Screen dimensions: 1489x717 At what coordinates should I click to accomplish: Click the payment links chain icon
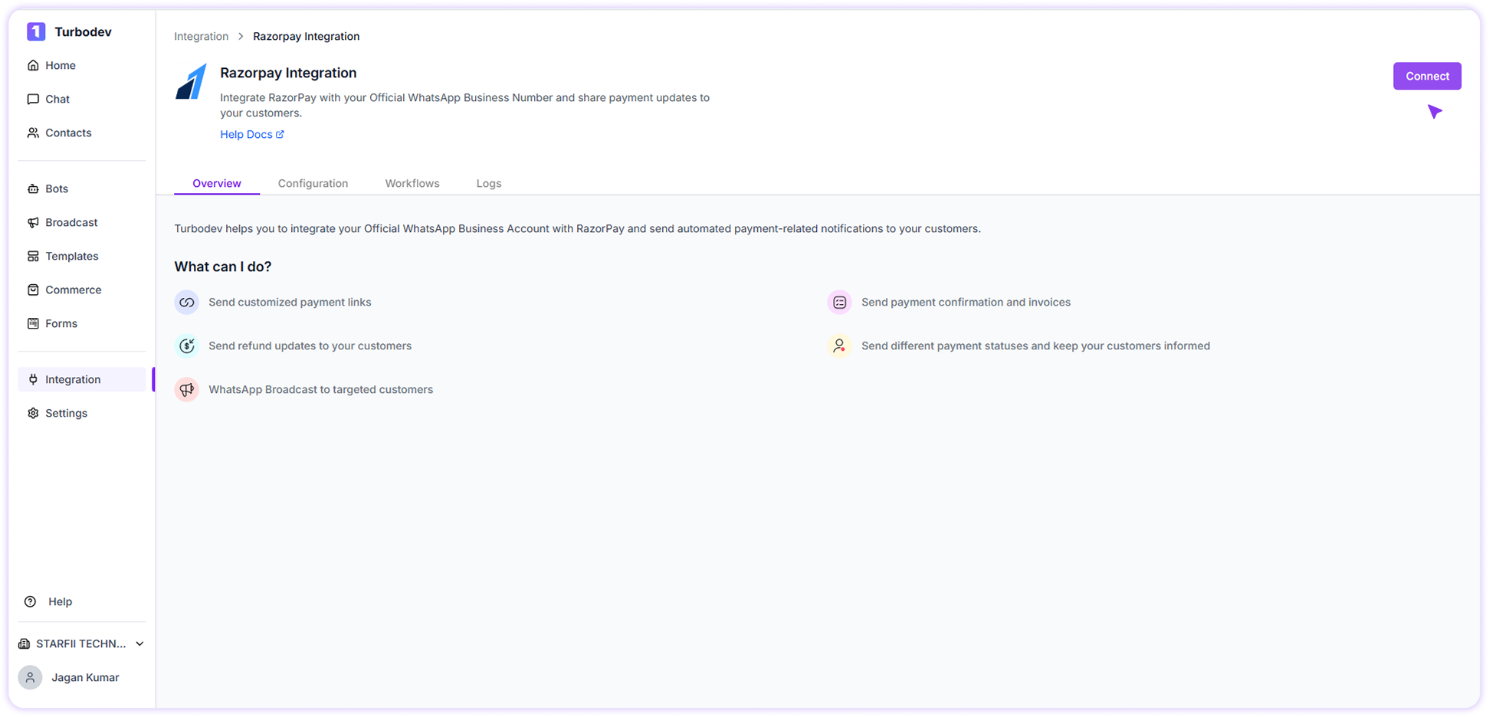(x=186, y=302)
